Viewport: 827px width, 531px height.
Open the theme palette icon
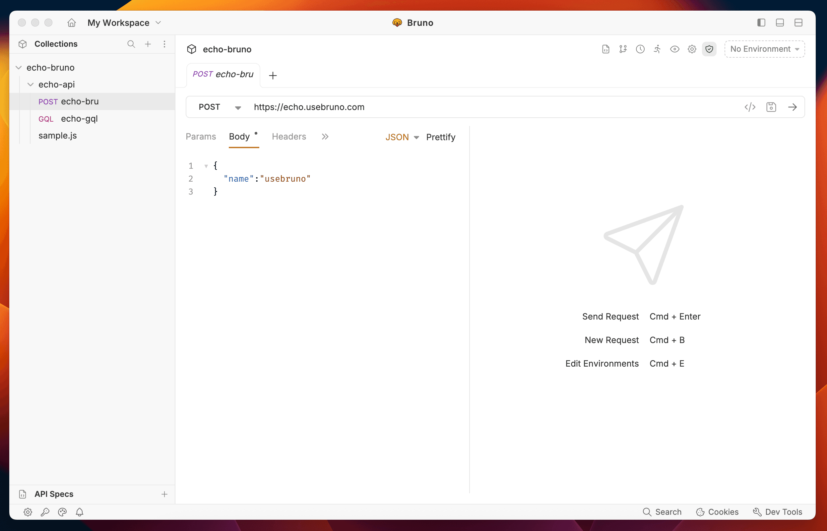62,512
